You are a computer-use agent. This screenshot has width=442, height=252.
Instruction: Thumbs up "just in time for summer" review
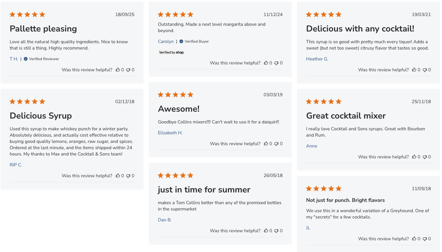(x=266, y=231)
